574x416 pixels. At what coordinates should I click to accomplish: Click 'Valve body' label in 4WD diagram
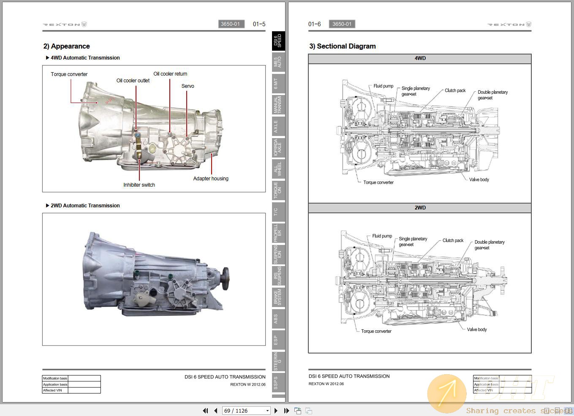[x=479, y=179]
